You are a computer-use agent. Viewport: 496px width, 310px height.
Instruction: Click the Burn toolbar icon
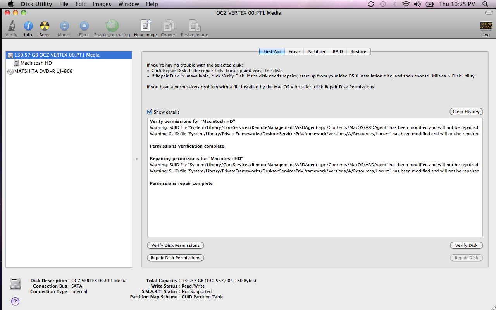45,26
